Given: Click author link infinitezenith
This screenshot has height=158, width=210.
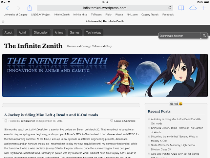Looking at the screenshot, I should 28,121.
